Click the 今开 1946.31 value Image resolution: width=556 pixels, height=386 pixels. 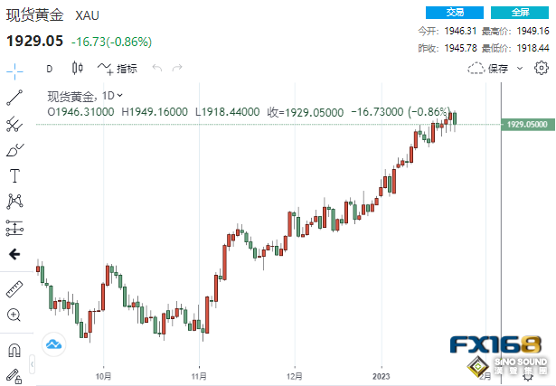(x=460, y=31)
